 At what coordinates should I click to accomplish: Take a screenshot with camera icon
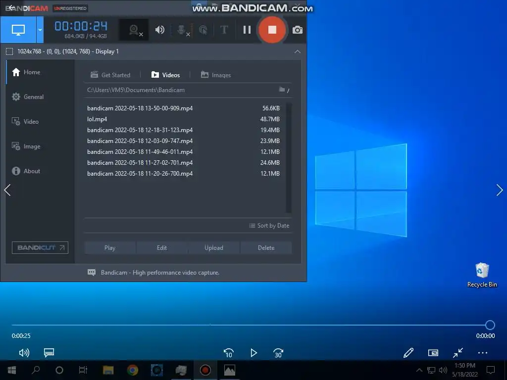298,30
